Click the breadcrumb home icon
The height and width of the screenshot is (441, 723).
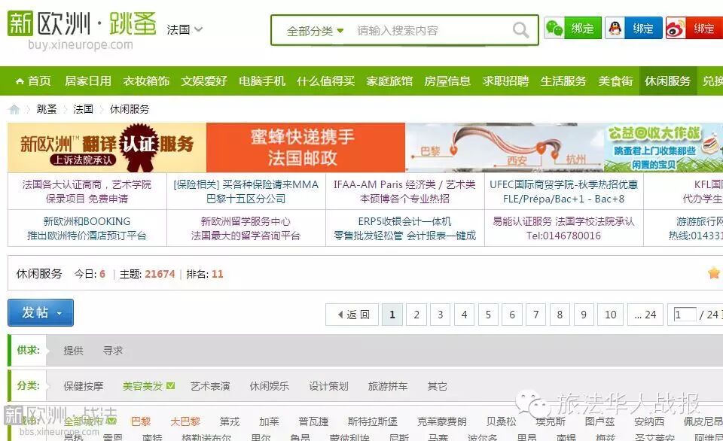(14, 109)
